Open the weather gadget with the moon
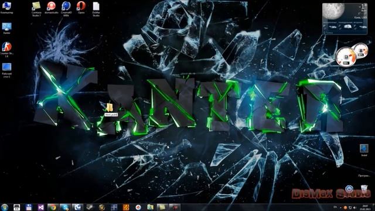Screen dimensions: 375x211 point(345,19)
